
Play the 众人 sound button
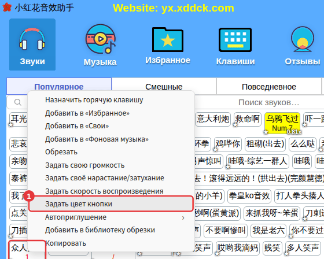19,250
